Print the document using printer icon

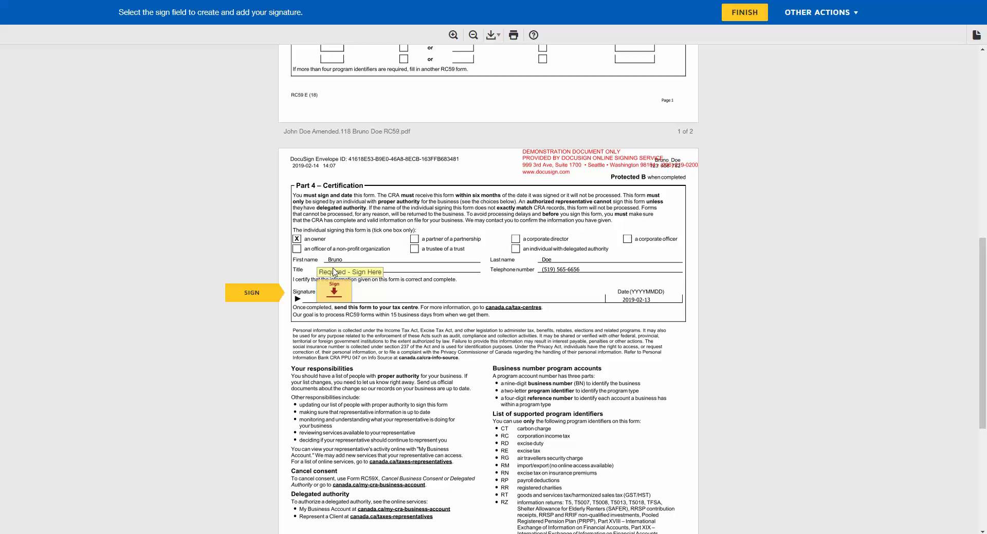513,35
